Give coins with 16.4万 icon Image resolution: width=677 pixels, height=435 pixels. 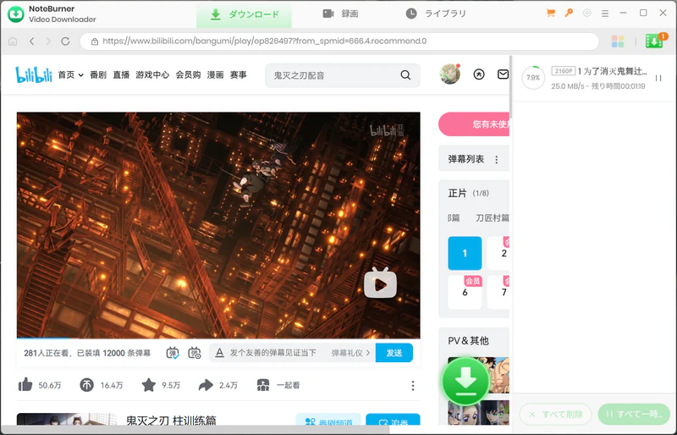(x=87, y=385)
